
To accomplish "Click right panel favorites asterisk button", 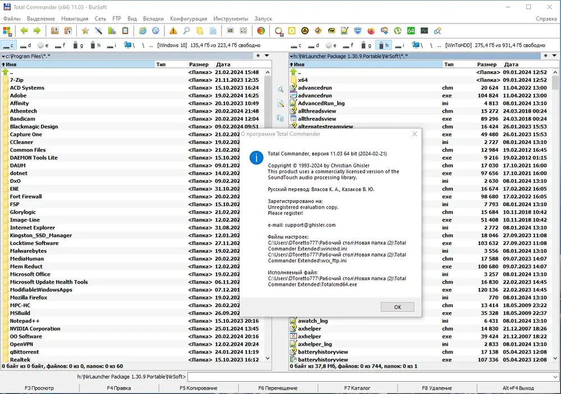I will 546,56.
